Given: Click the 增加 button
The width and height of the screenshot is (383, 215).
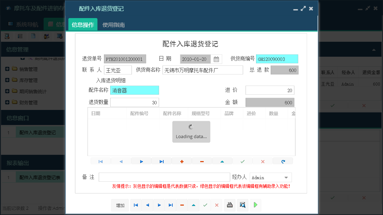Looking at the screenshot, I should pyautogui.click(x=120, y=205).
